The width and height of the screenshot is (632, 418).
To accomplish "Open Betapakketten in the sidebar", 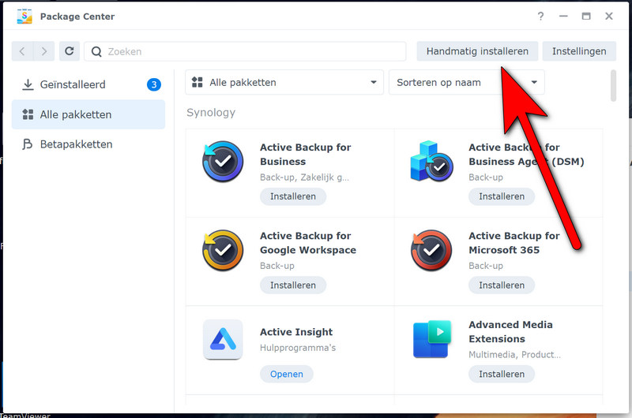I will click(x=88, y=144).
